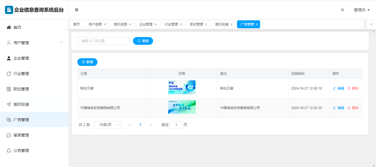This screenshot has height=167, width=376.
Task: Open the 10条/页 page size dropdown
Action: pos(107,125)
